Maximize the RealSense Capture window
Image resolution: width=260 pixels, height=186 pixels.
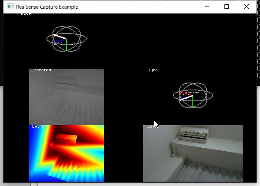[227, 7]
